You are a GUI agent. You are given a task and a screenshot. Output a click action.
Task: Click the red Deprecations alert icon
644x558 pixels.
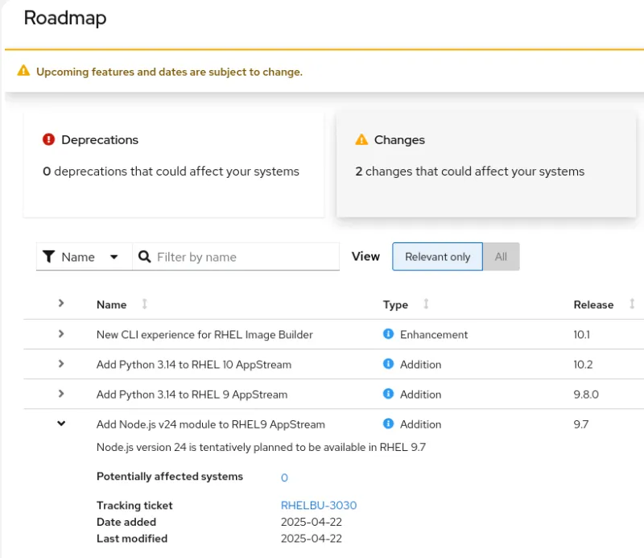click(48, 138)
